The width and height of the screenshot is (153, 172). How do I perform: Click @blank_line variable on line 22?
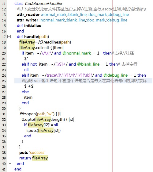tap(88, 64)
